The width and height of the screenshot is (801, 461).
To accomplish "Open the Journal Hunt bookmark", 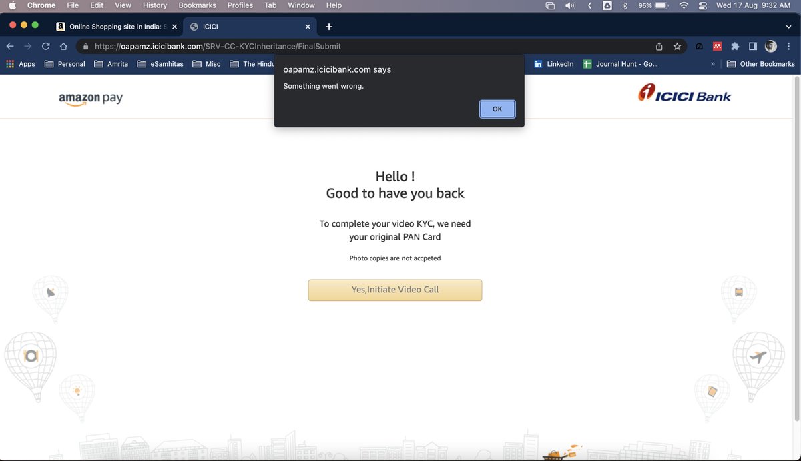I will [x=621, y=64].
